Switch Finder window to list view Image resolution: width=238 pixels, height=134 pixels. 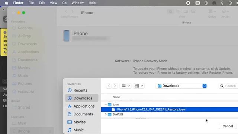coord(178,12)
